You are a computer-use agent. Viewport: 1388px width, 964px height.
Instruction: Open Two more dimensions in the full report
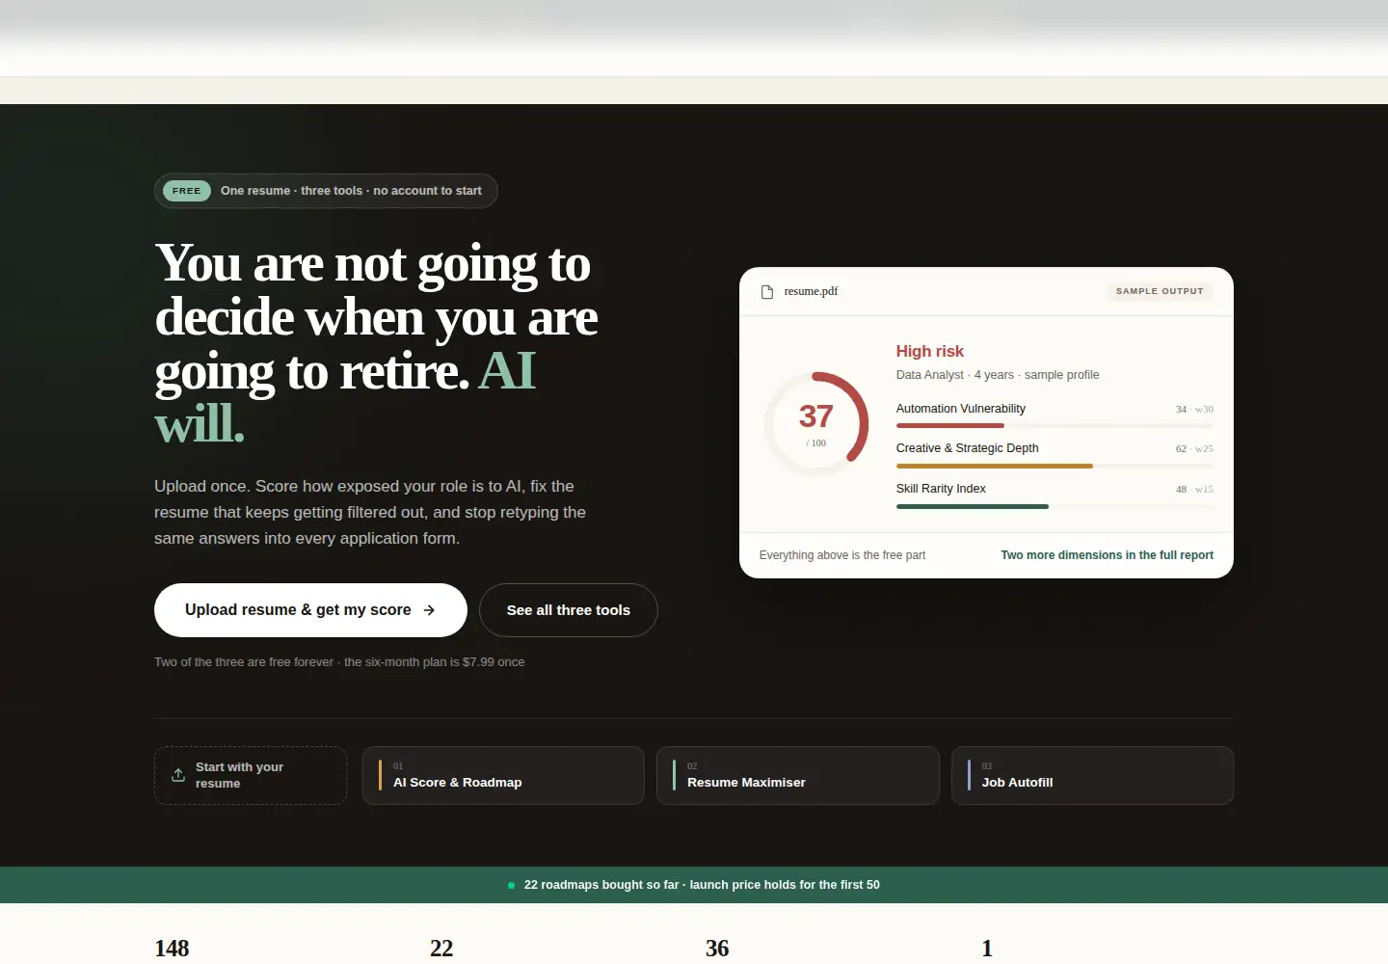(1107, 555)
